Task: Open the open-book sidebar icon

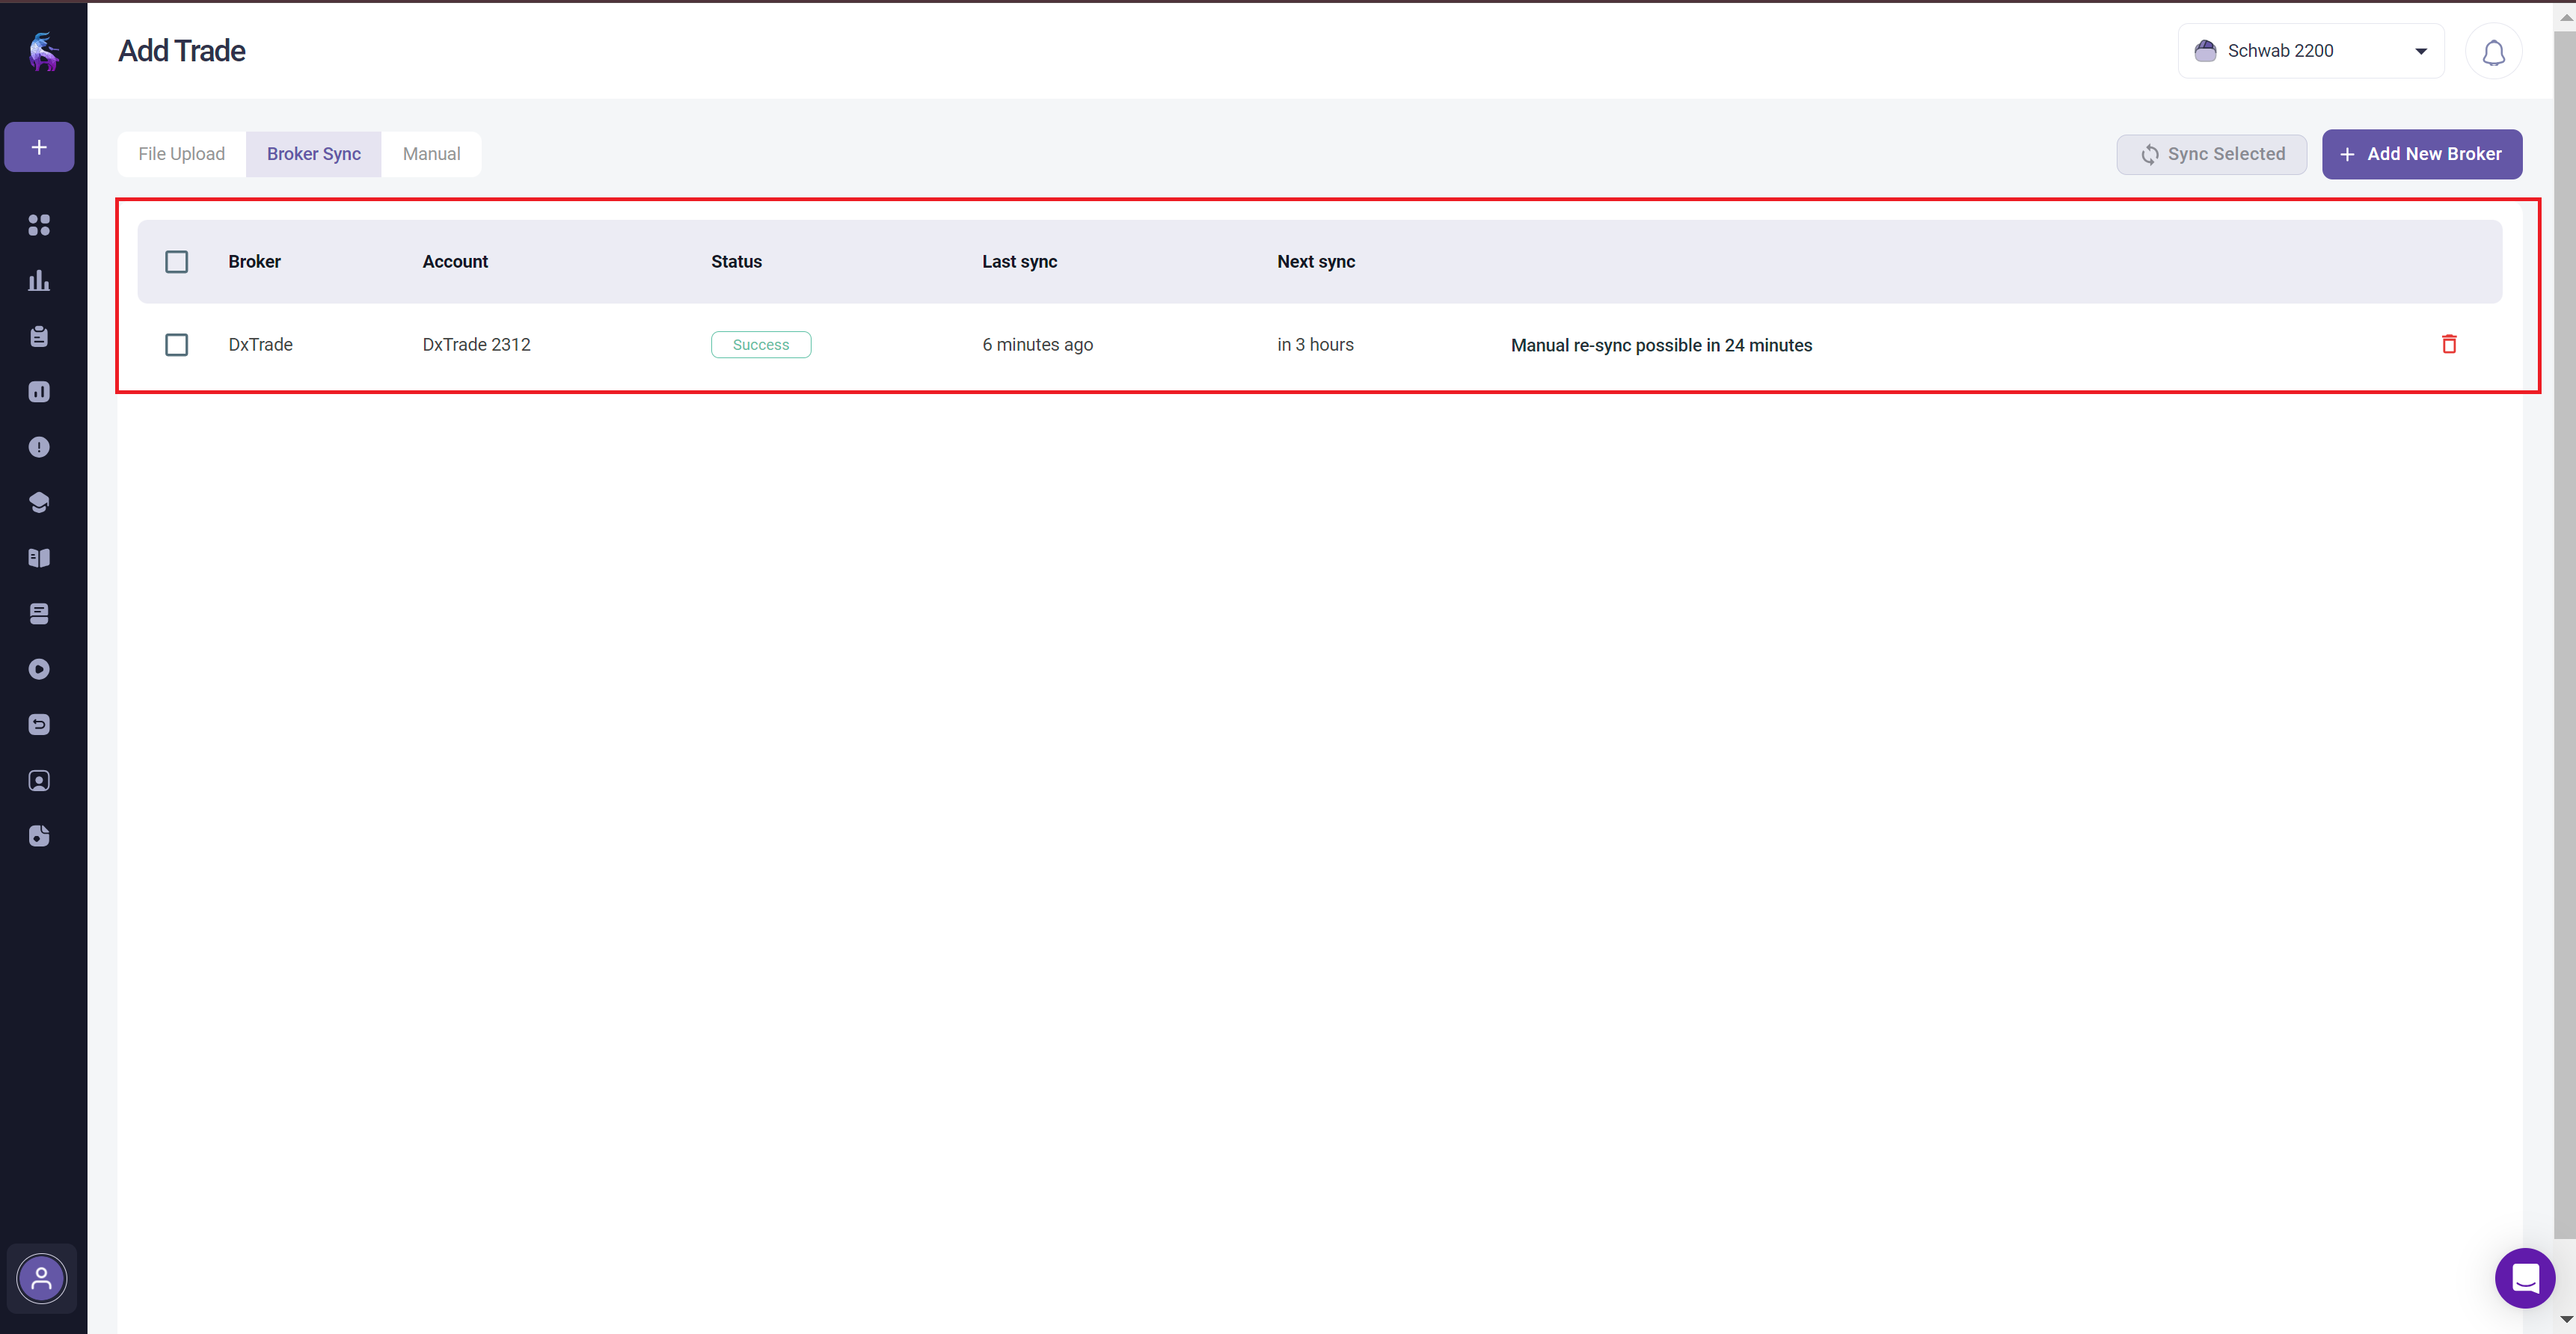Action: [39, 558]
